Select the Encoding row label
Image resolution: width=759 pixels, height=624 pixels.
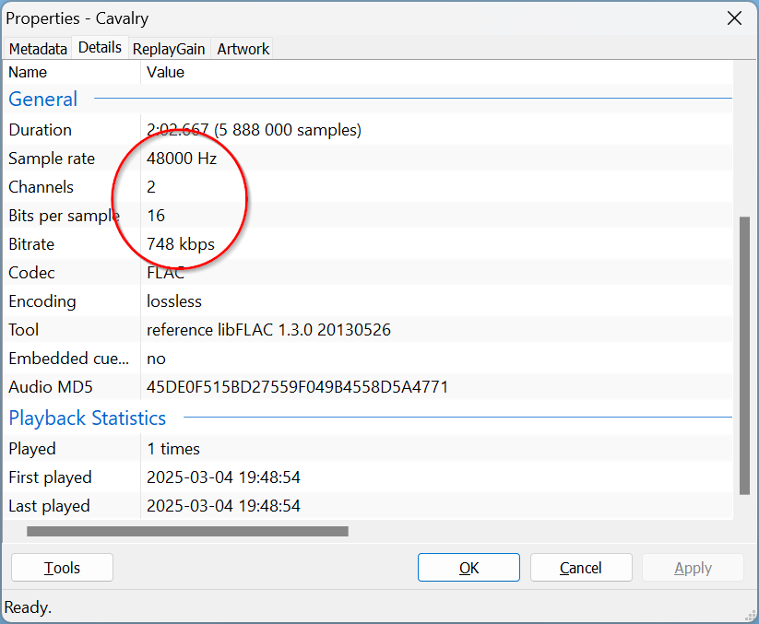(42, 300)
